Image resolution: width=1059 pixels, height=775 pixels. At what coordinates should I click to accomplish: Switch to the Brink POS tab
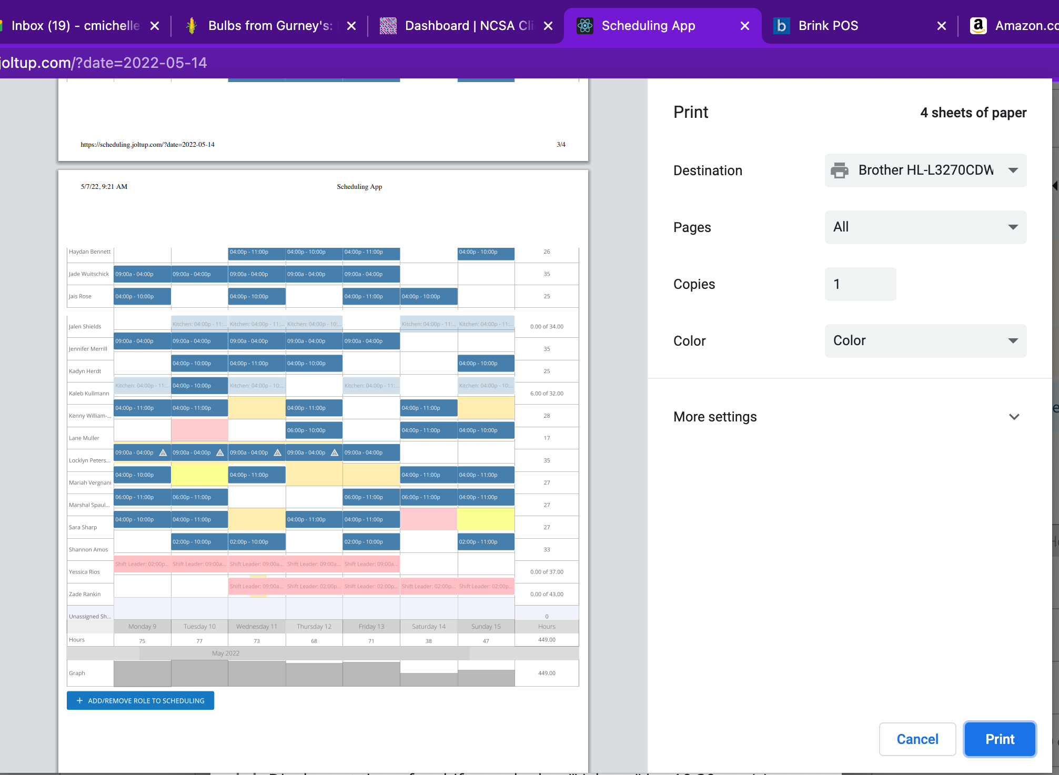(829, 25)
